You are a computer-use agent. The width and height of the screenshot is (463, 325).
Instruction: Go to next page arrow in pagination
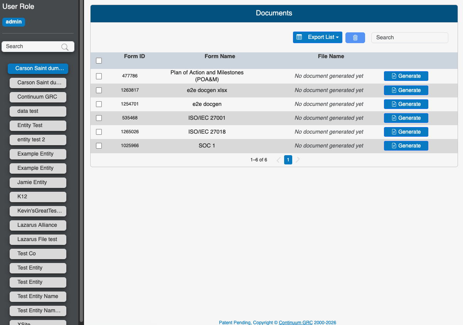pos(298,160)
